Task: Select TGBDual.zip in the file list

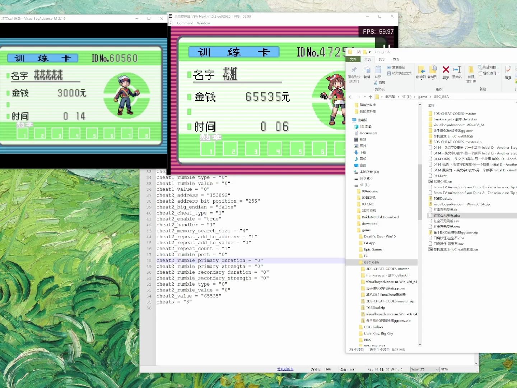Action: pyautogui.click(x=440, y=198)
